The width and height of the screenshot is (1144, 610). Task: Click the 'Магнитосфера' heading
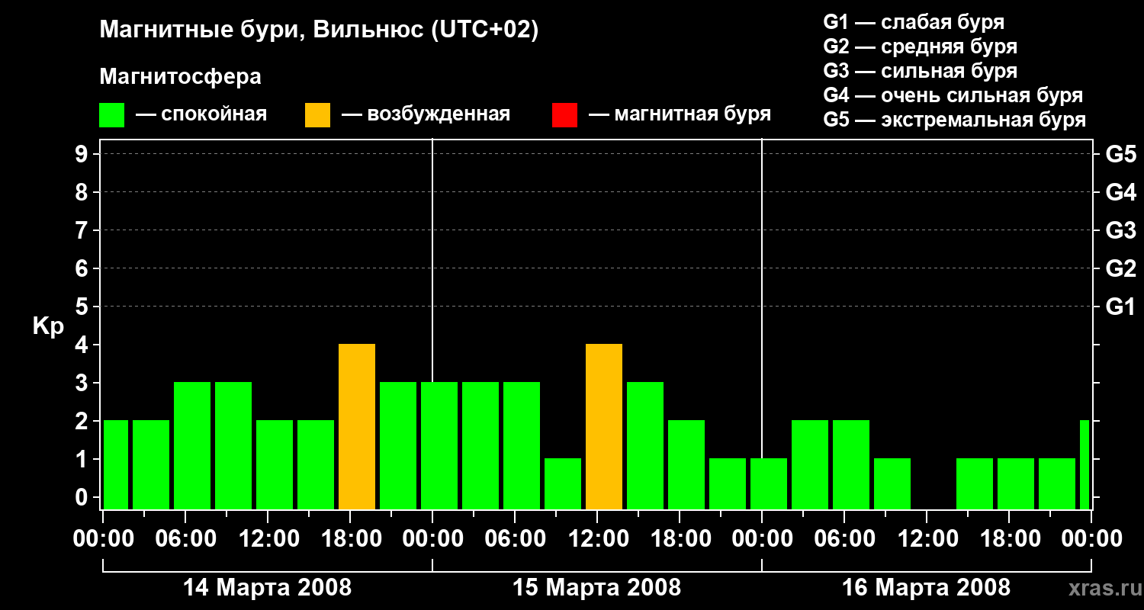[180, 77]
